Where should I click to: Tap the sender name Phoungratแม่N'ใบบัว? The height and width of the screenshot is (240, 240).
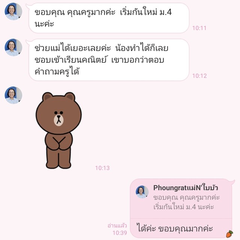tap(186, 188)
